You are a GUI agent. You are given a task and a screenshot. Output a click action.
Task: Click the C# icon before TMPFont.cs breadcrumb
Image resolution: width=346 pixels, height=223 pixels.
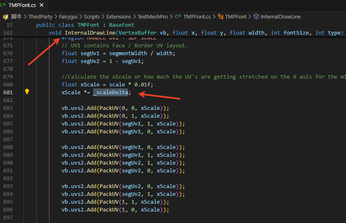point(178,17)
